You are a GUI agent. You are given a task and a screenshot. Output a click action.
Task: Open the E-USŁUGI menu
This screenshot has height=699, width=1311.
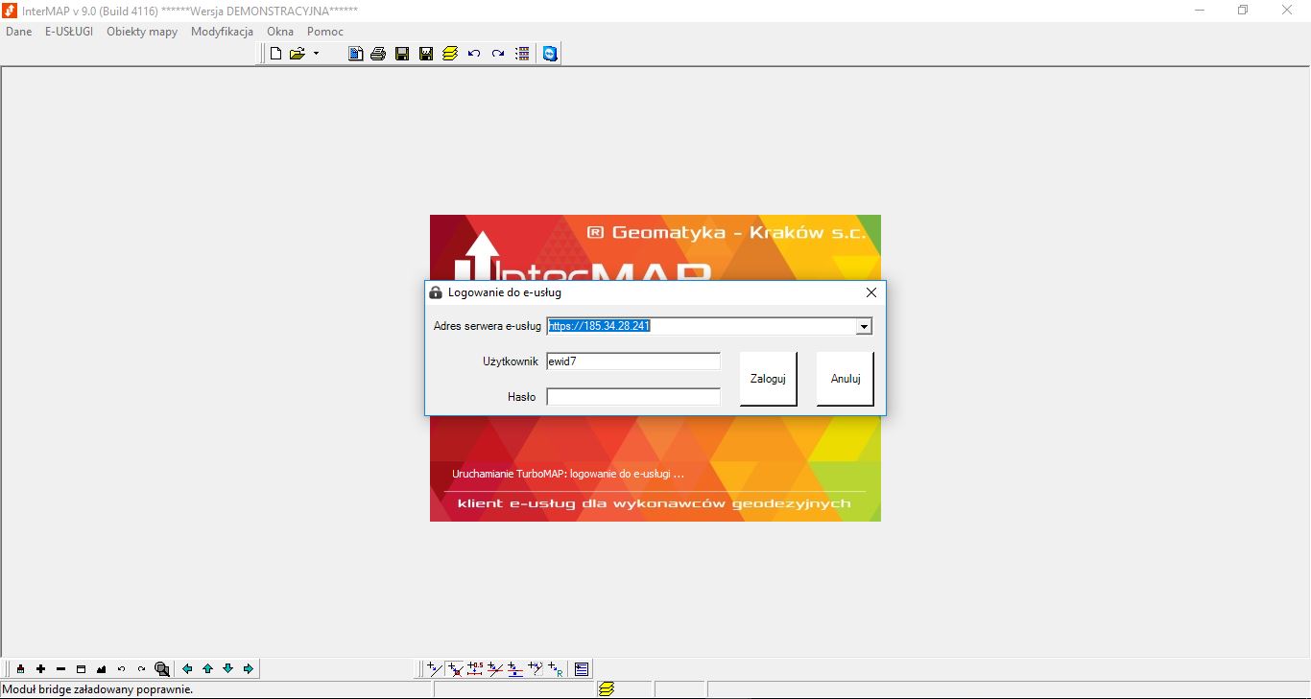click(69, 32)
